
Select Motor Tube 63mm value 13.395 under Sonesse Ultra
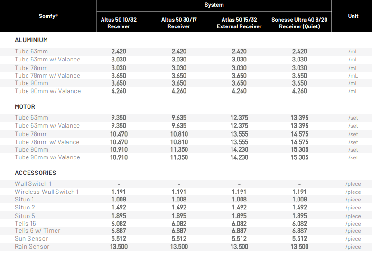(x=299, y=117)
